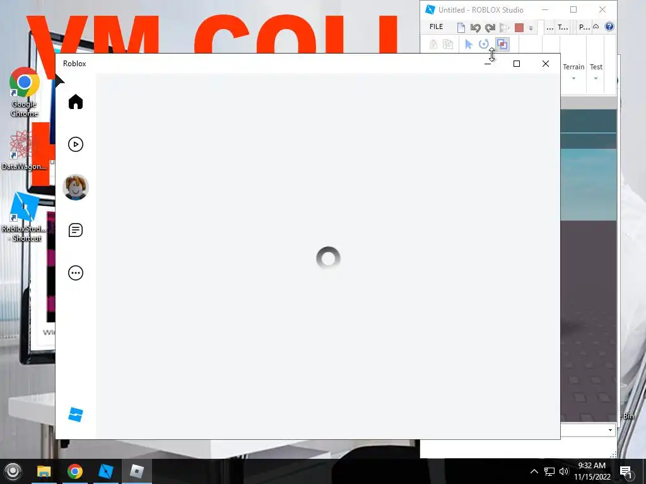The width and height of the screenshot is (646, 484).
Task: Open Chrome from the taskbar
Action: click(75, 471)
